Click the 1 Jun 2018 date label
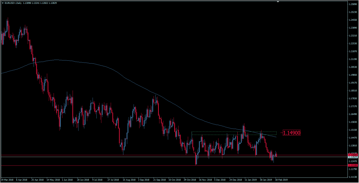Image resolution: width=359 pixels, height=183 pixels. 67,180
